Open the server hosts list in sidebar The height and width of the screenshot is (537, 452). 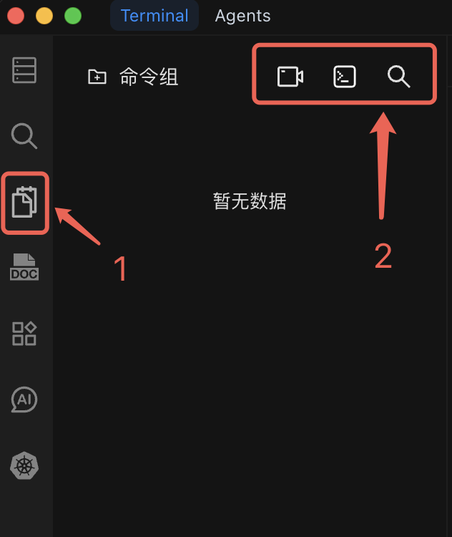click(x=24, y=70)
